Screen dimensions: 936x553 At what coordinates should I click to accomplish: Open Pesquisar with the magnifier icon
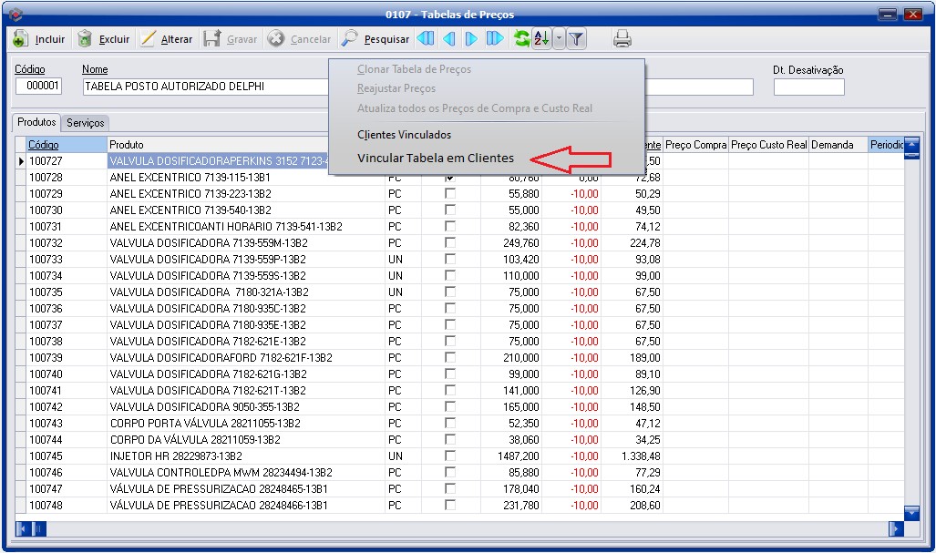350,39
